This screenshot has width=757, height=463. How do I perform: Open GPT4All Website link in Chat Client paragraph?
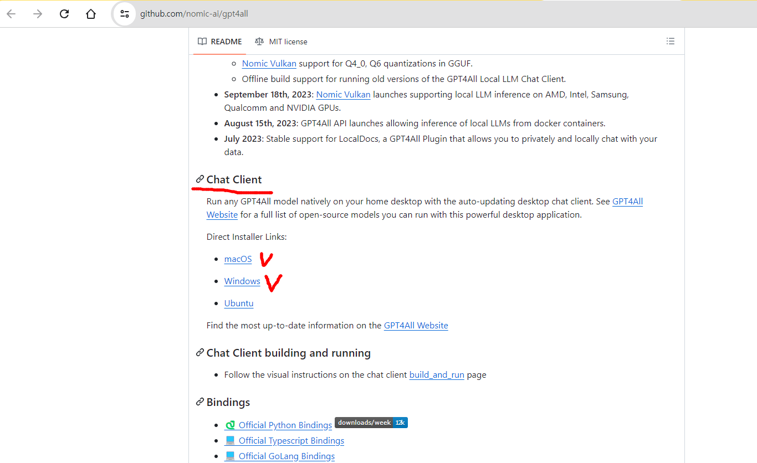[x=627, y=202]
